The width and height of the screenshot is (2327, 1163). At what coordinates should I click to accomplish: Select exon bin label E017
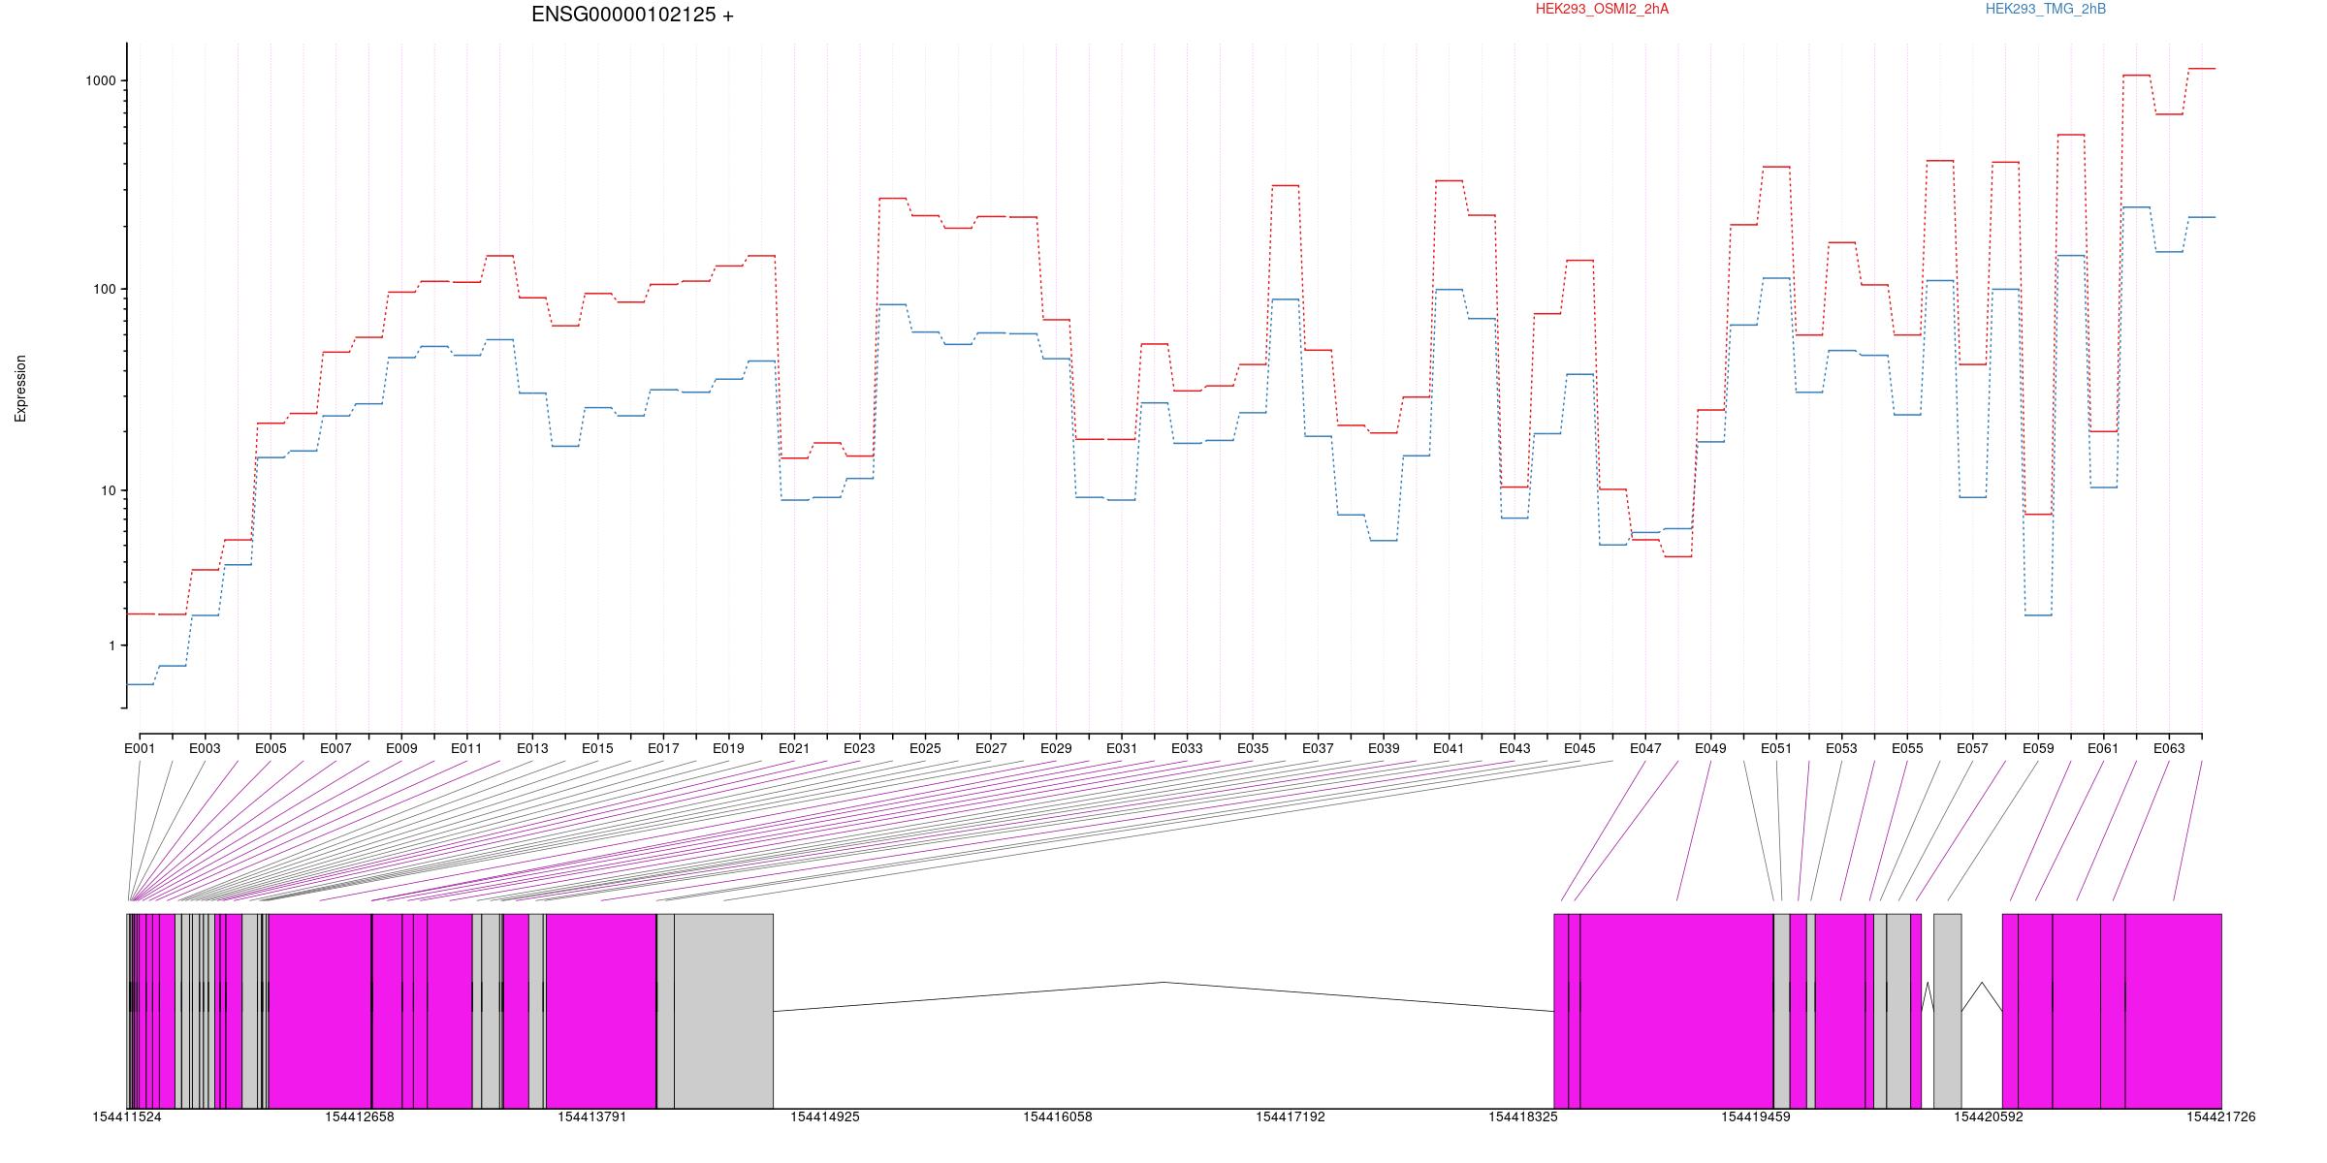[663, 748]
